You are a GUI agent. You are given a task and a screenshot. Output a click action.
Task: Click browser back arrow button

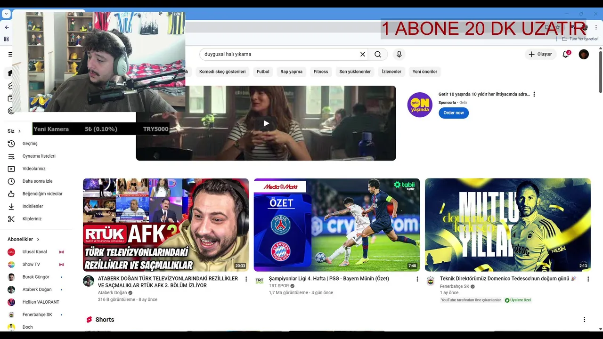(7, 27)
